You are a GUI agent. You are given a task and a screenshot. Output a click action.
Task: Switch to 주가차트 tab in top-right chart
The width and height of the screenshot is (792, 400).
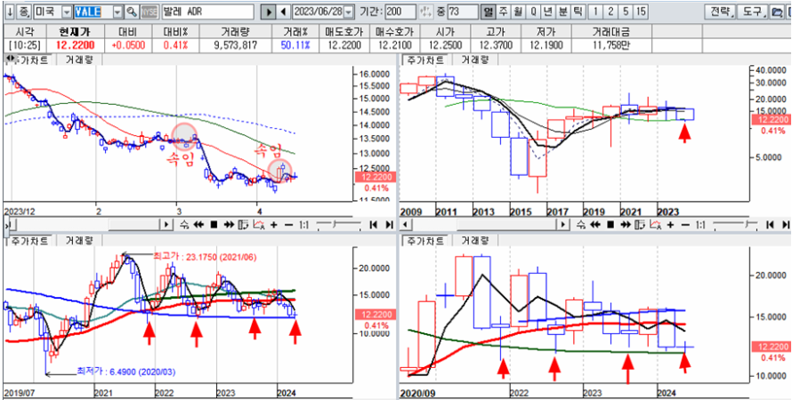pos(424,60)
